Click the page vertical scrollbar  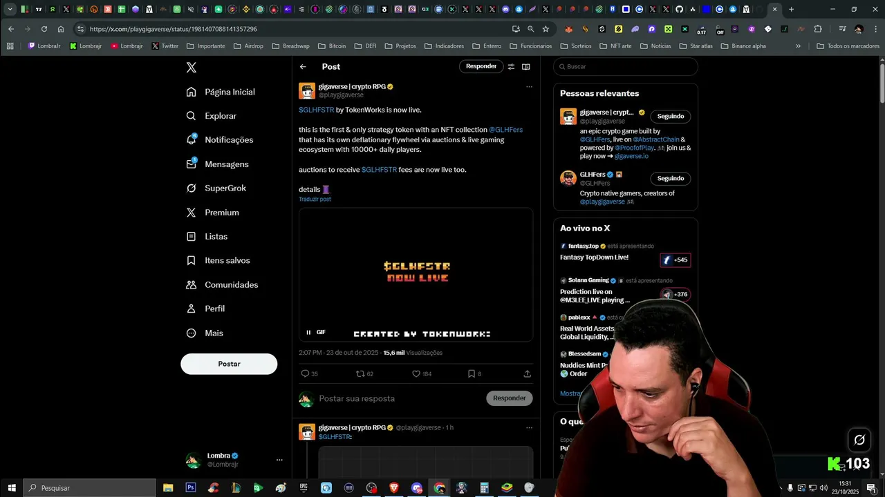(x=882, y=84)
